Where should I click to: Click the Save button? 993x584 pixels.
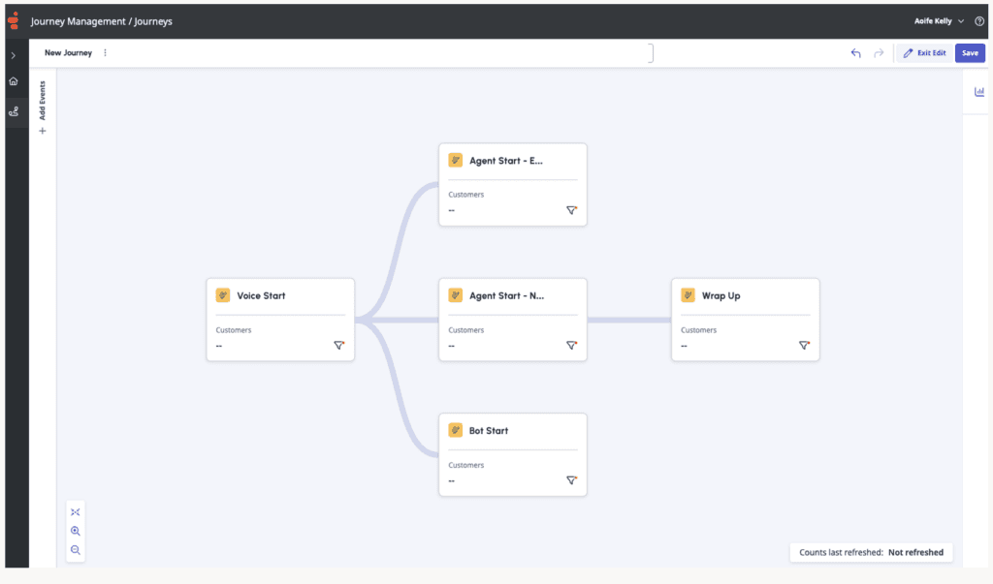pyautogui.click(x=970, y=53)
